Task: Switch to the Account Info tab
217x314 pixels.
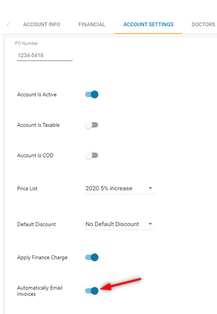Action: [42, 24]
